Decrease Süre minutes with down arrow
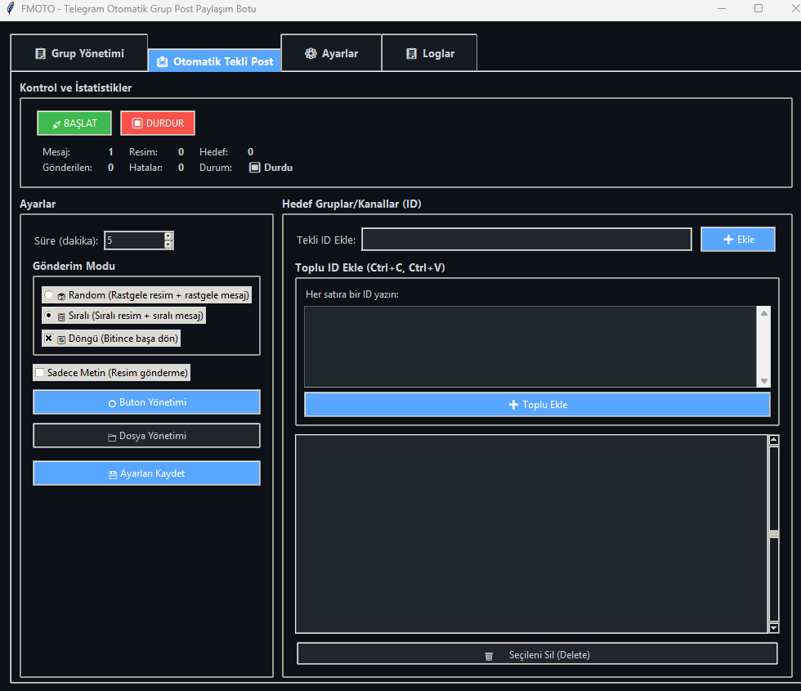This screenshot has height=691, width=801. 168,245
